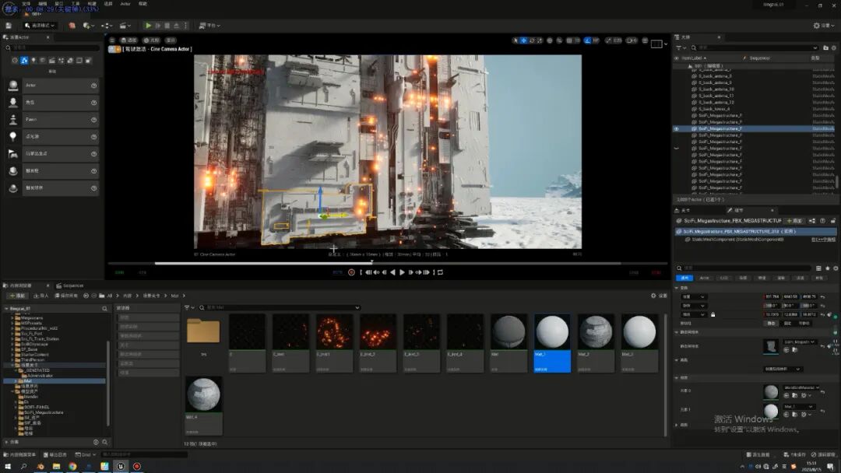This screenshot has height=473, width=841.
Task: Click the Stop simulation square icon
Action: tap(167, 25)
